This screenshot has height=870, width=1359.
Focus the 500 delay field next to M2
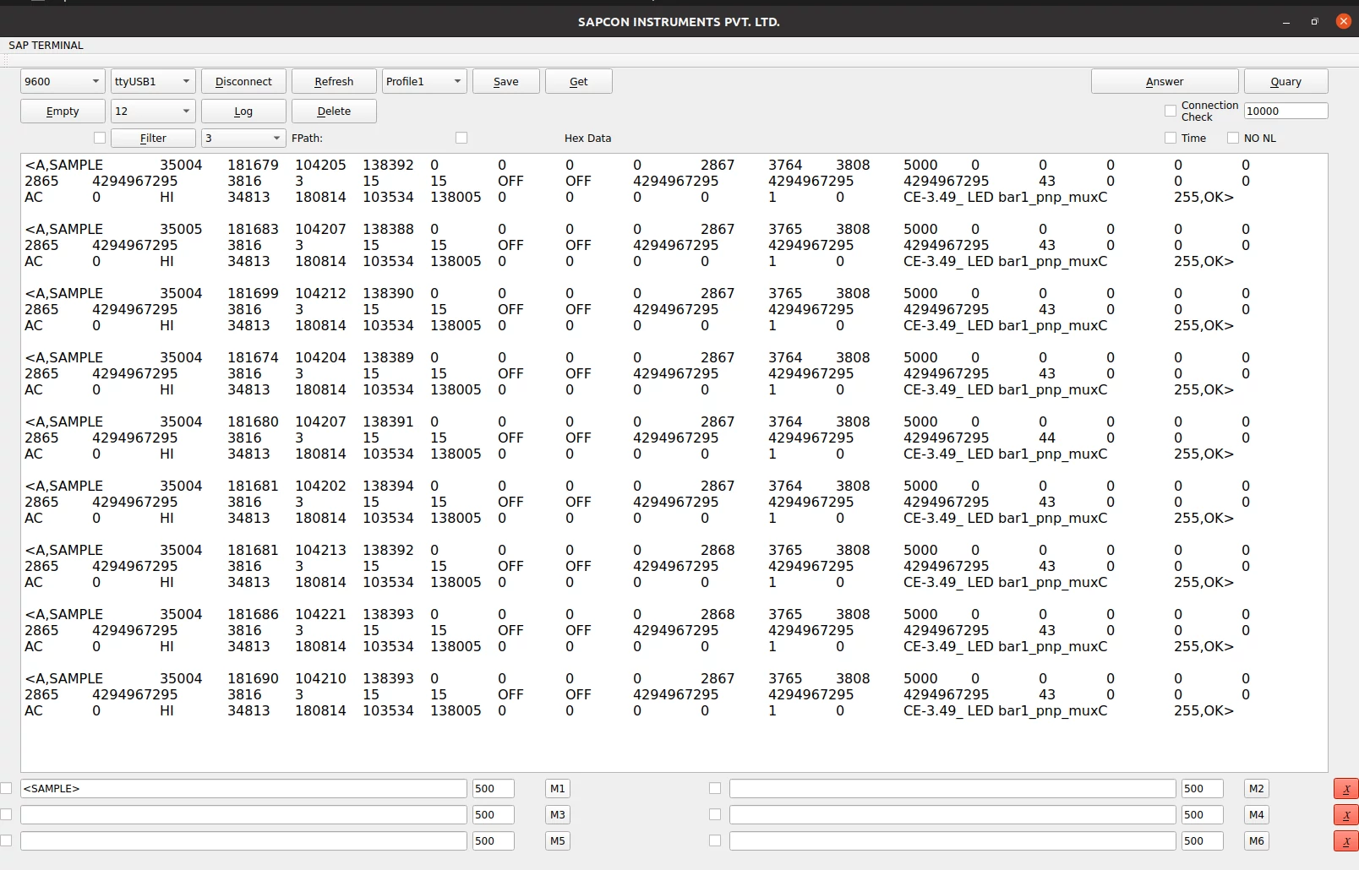1203,788
